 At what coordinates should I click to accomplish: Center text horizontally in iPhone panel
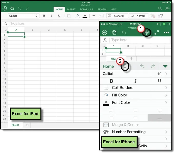click(136, 111)
